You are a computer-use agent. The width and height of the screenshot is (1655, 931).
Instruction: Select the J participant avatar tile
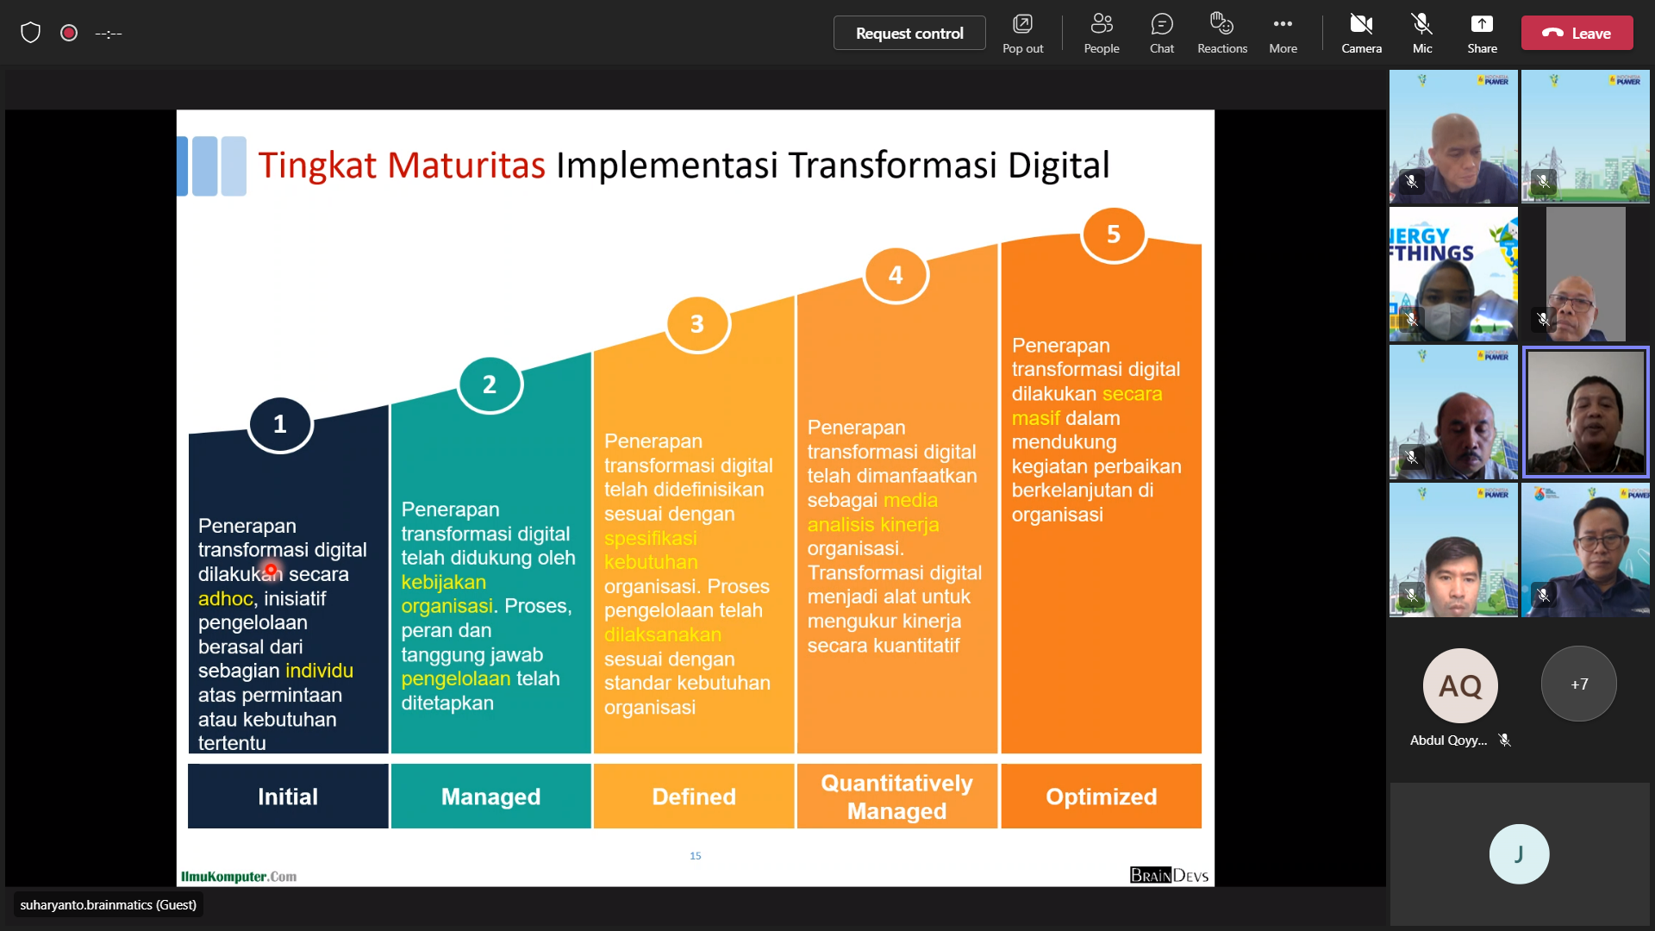1518,853
